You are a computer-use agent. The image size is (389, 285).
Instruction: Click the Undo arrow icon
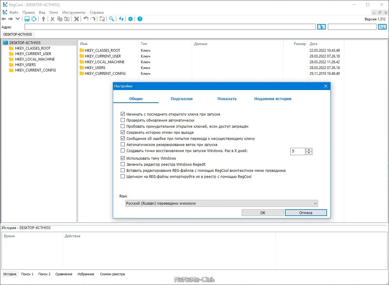[x=86, y=19]
